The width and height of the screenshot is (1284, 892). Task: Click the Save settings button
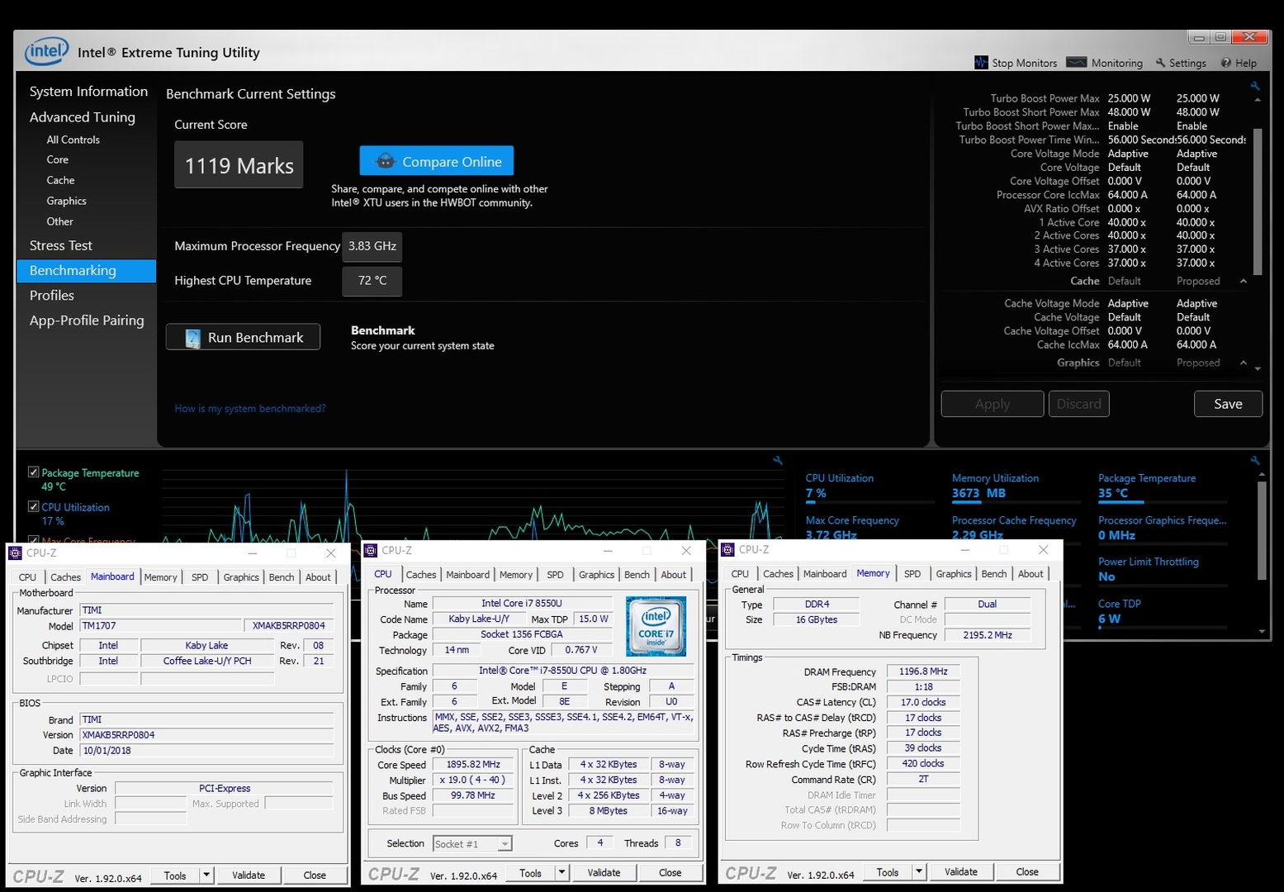[x=1228, y=404]
